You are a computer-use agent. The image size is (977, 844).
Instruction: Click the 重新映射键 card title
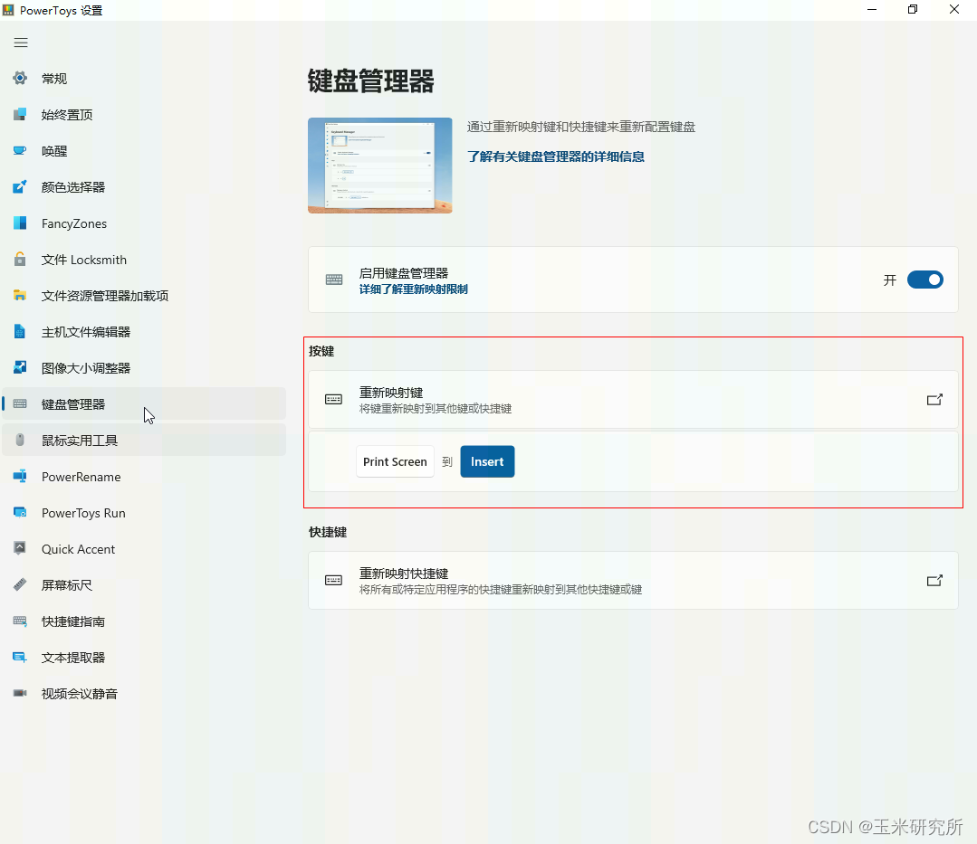pos(390,392)
